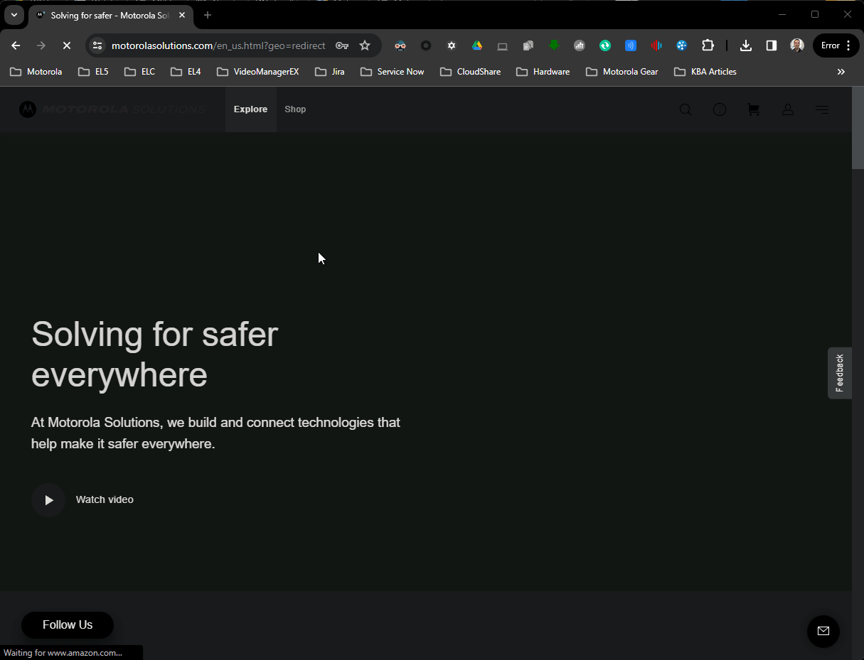Open the mail contact icon button

pyautogui.click(x=823, y=631)
